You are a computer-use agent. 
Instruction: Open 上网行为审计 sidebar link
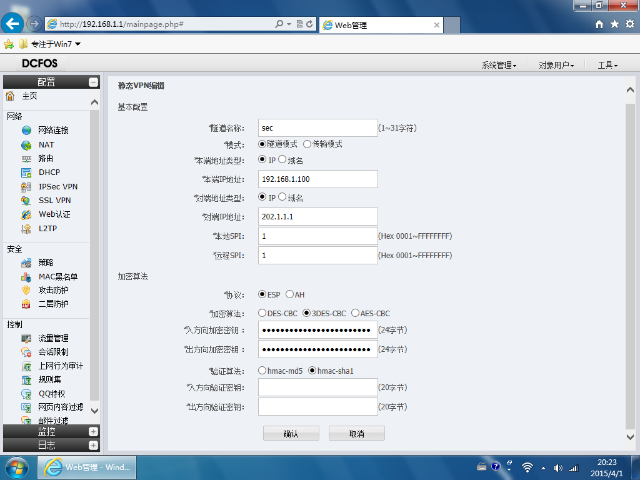[x=61, y=366]
